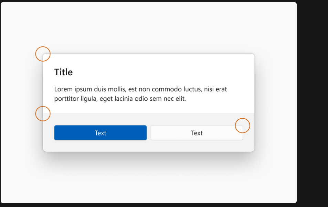Viewport: 328px width, 207px height.
Task: Click the orange circle on the divider line
Action: coord(43,113)
